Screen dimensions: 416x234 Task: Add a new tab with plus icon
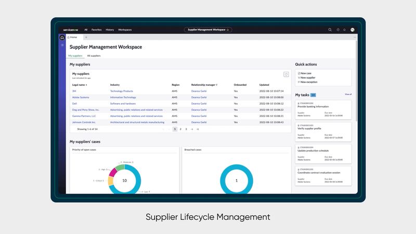[86, 37]
